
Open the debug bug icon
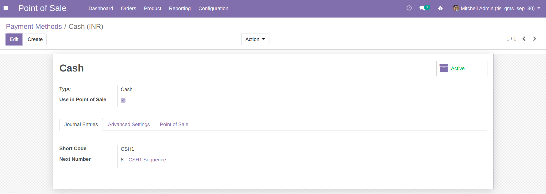click(440, 8)
